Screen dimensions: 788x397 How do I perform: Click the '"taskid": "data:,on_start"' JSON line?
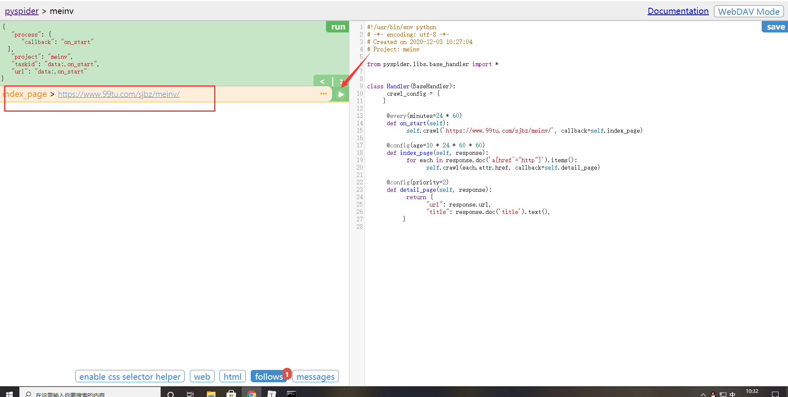click(x=55, y=64)
